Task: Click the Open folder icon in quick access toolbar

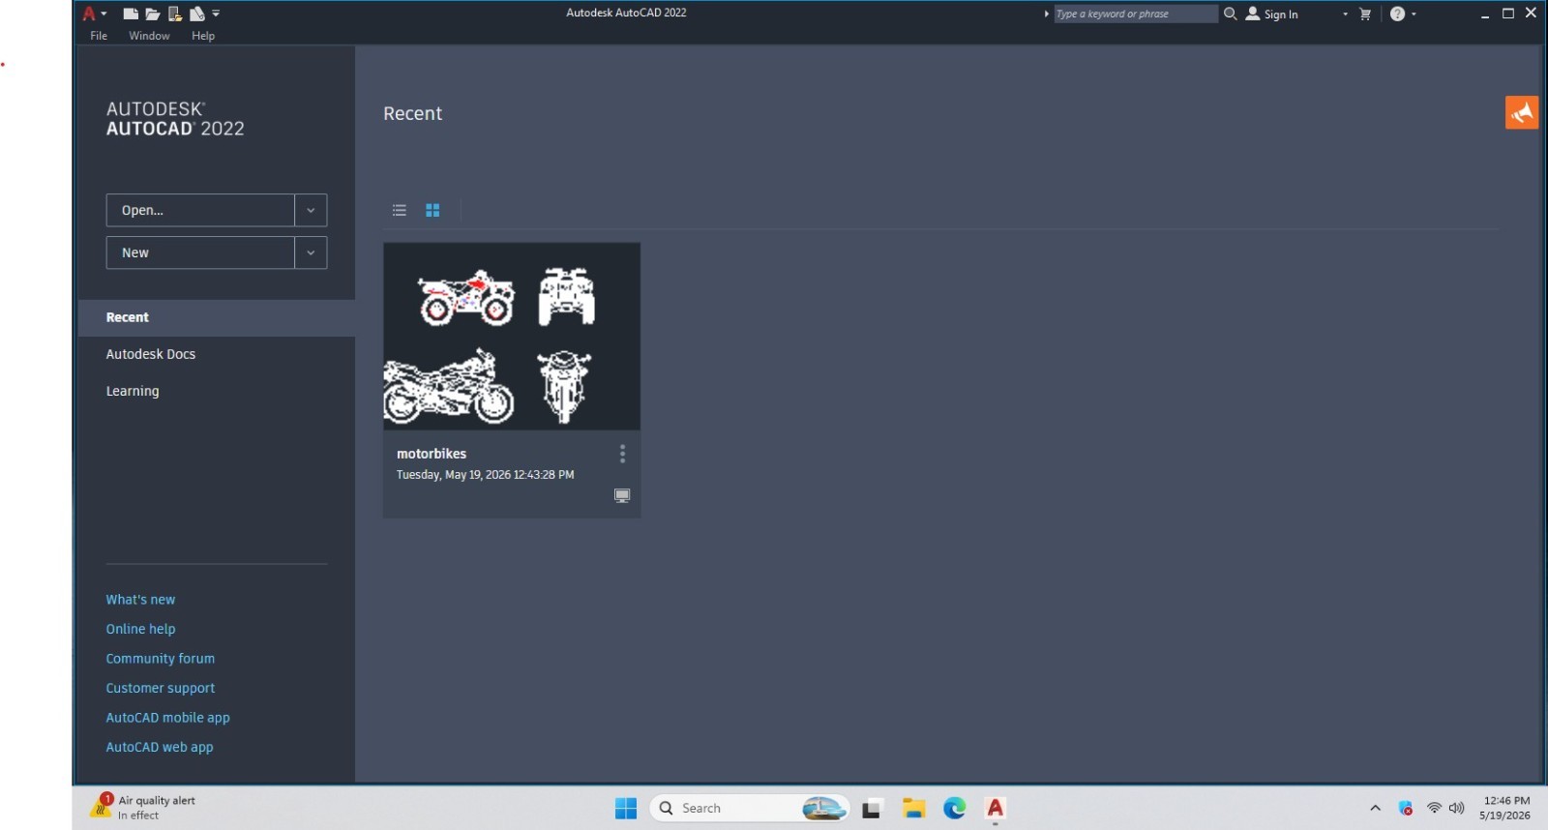Action: tap(153, 14)
